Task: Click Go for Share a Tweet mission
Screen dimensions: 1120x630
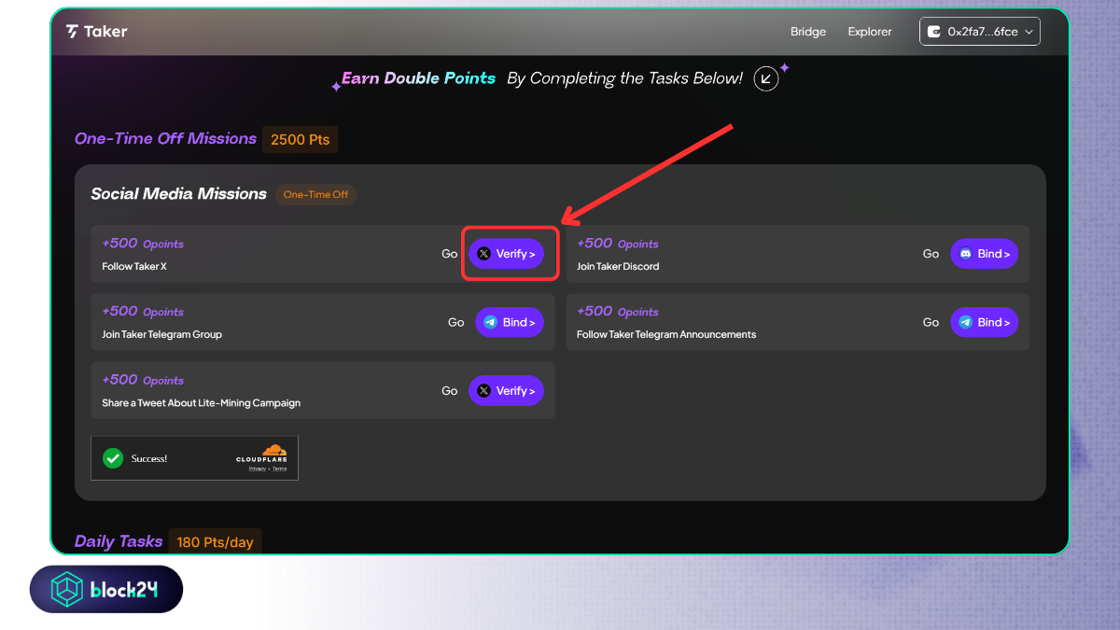Action: (450, 391)
